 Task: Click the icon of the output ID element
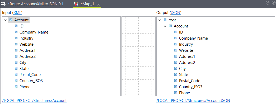(176, 32)
